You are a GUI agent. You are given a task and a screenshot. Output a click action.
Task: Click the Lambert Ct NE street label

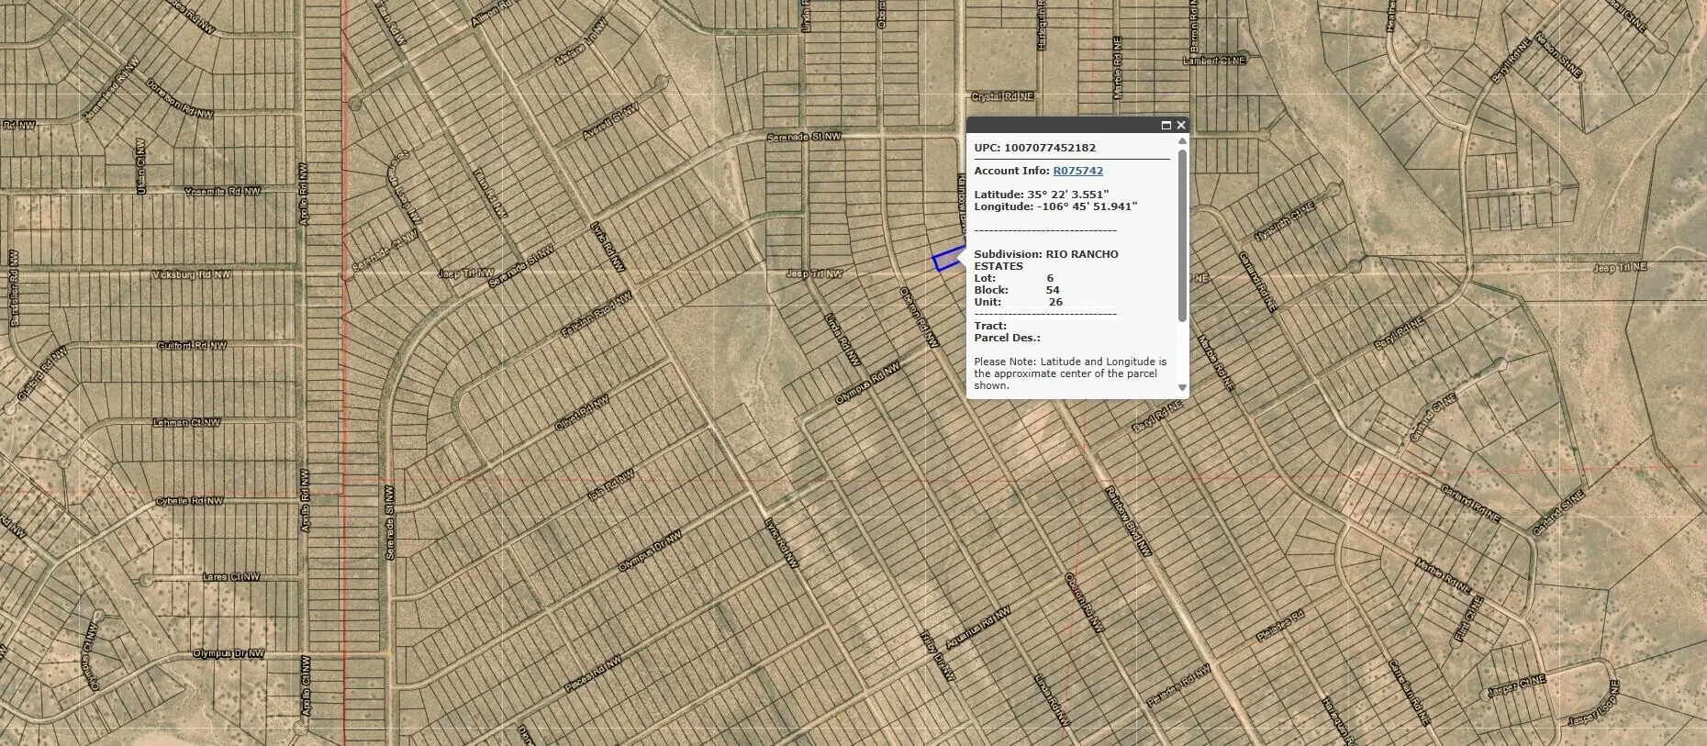point(1214,61)
